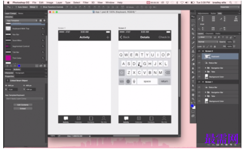Switch to the Channels tab
The image size is (245, 150).
(209, 33)
